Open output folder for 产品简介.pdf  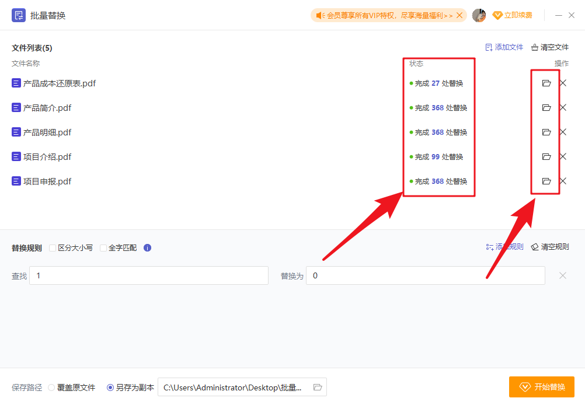[545, 107]
